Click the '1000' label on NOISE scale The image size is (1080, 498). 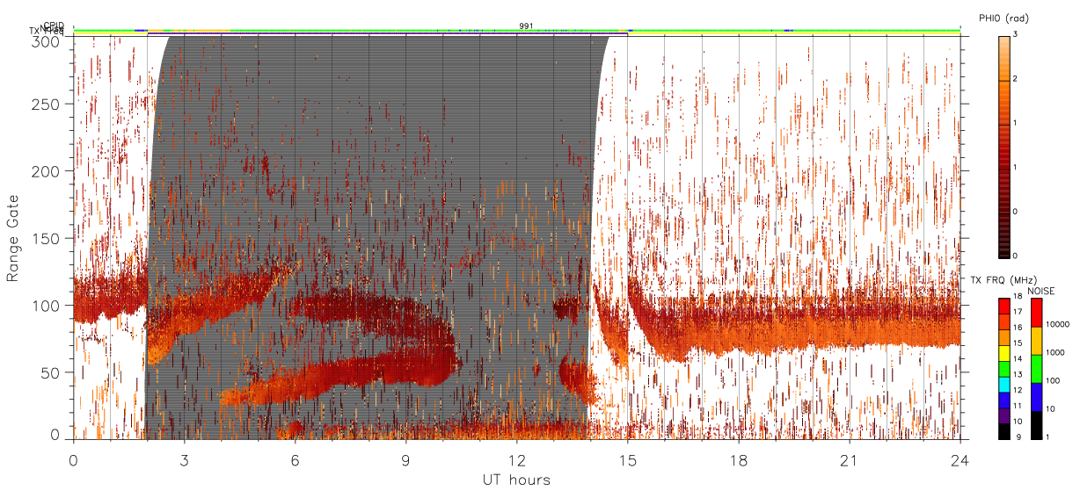point(1054,352)
